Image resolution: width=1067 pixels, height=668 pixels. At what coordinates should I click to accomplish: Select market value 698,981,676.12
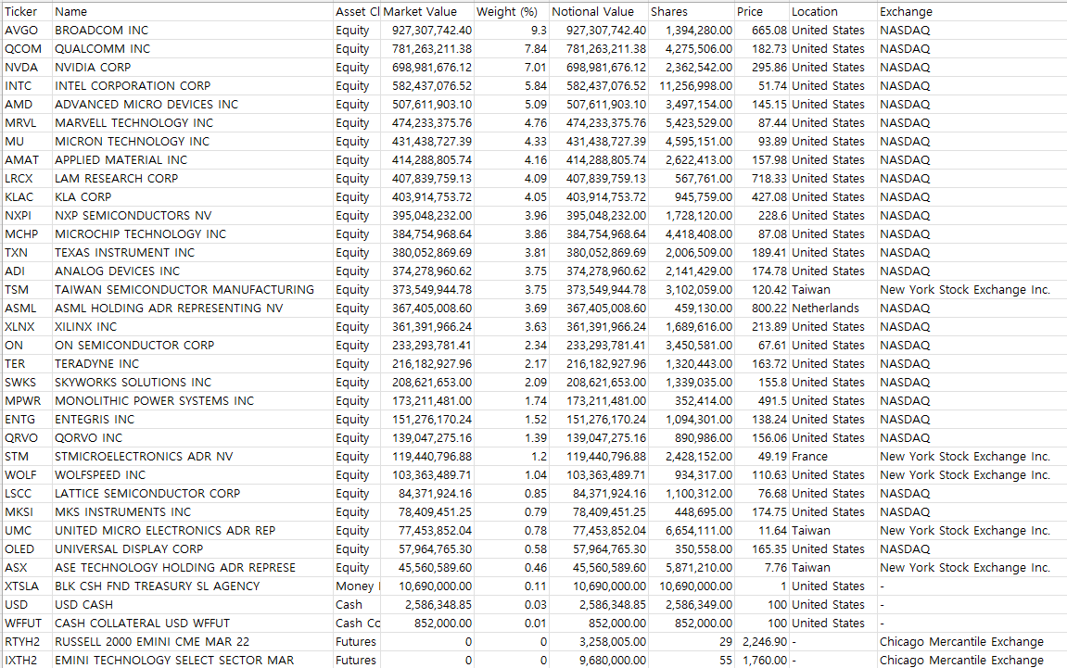coord(426,68)
